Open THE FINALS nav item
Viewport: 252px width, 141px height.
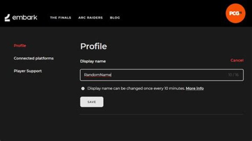pos(61,17)
